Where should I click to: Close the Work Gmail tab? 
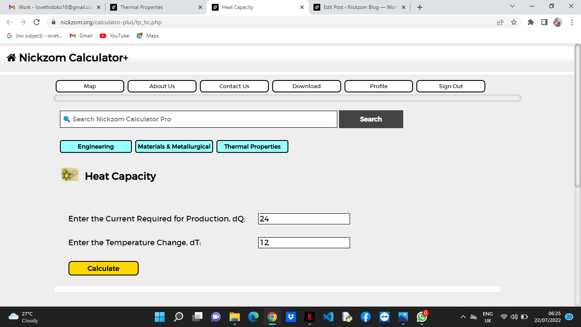click(x=99, y=7)
